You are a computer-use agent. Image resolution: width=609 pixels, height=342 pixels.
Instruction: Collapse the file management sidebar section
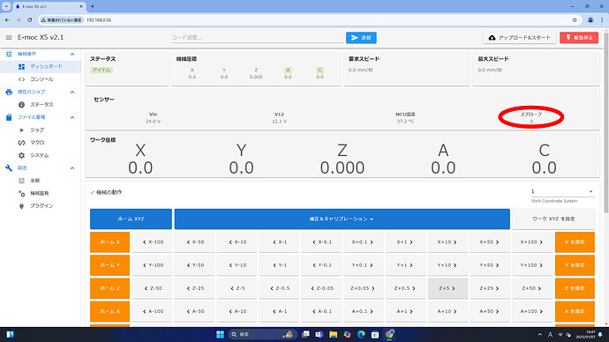(x=72, y=117)
